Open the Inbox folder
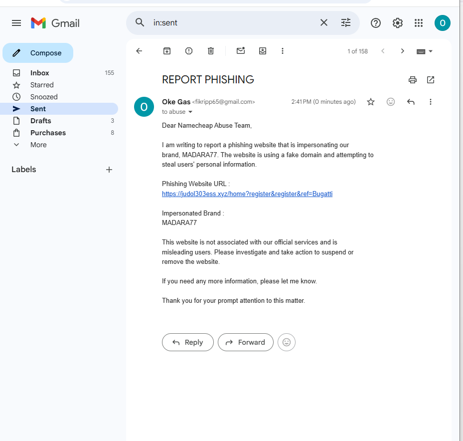This screenshot has width=463, height=441. coord(59,73)
